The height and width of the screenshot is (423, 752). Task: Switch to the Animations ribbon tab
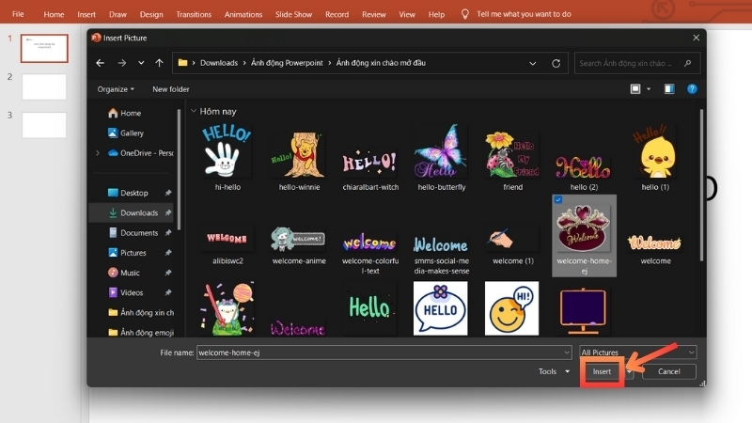(x=243, y=14)
